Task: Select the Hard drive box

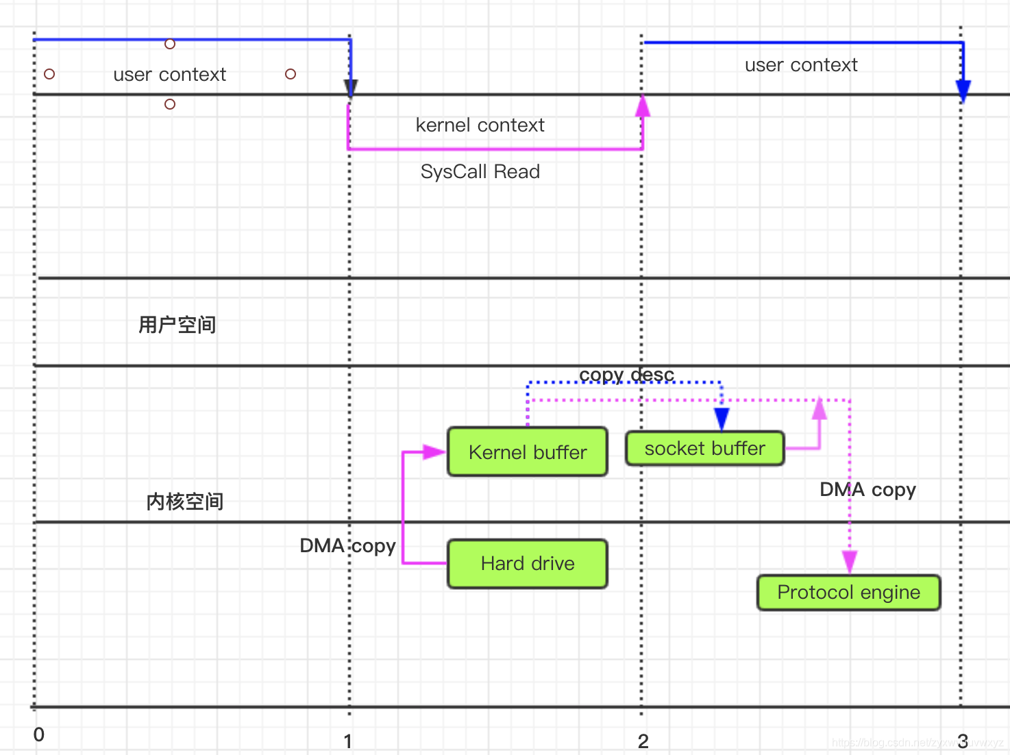Action: pyautogui.click(x=528, y=563)
